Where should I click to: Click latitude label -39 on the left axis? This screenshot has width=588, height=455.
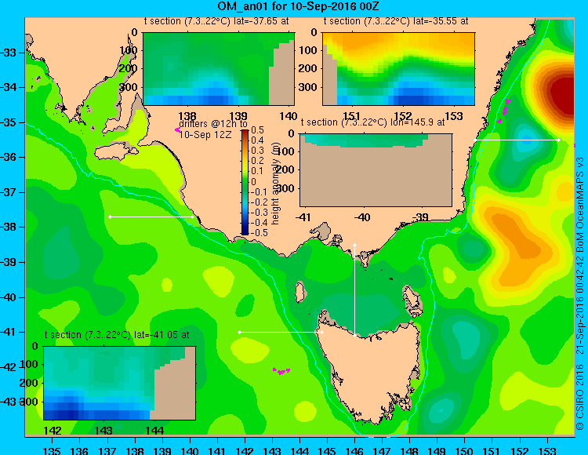[9, 262]
